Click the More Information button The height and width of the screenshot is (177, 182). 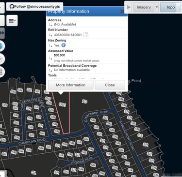click(x=71, y=85)
